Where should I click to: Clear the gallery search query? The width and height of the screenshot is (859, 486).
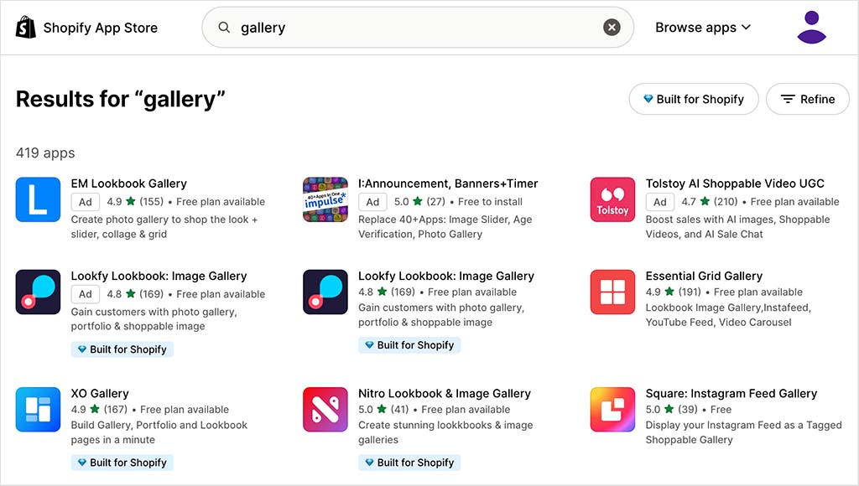[612, 26]
